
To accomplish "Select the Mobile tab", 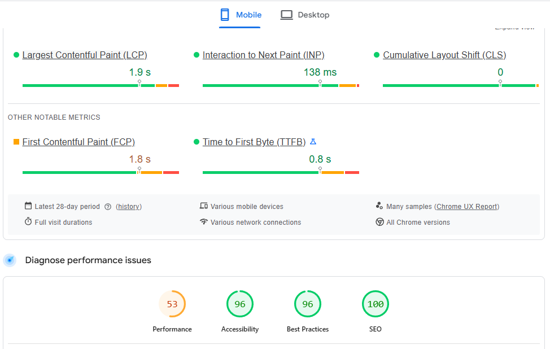I will coord(240,15).
